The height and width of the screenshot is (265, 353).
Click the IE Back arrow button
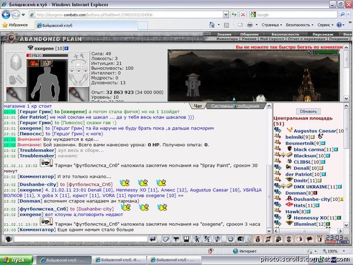click(x=6, y=15)
